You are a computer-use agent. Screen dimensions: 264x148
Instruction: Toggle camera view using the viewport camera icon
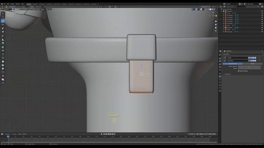(x=216, y=28)
